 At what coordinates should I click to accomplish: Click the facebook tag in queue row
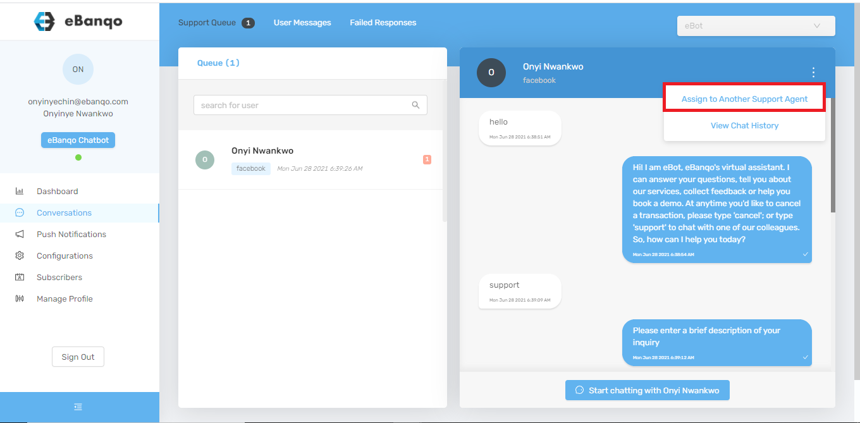tap(251, 169)
